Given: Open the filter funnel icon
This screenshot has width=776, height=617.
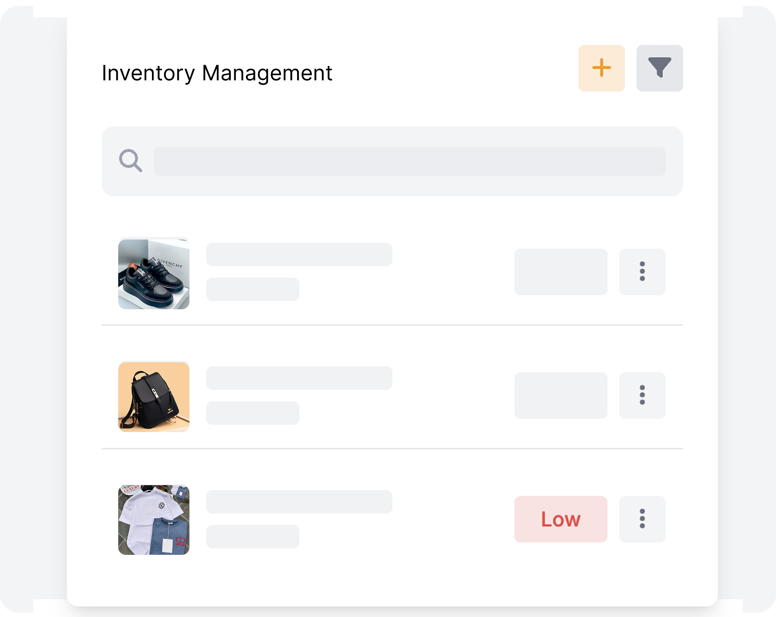Looking at the screenshot, I should [659, 68].
